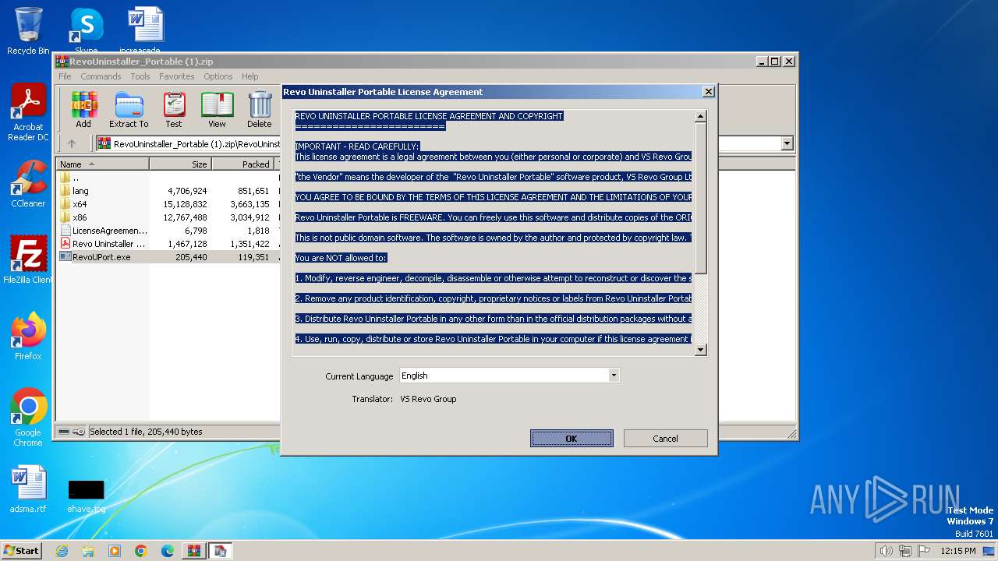
Task: Click the Add toolbar icon in WinRAR
Action: [83, 110]
